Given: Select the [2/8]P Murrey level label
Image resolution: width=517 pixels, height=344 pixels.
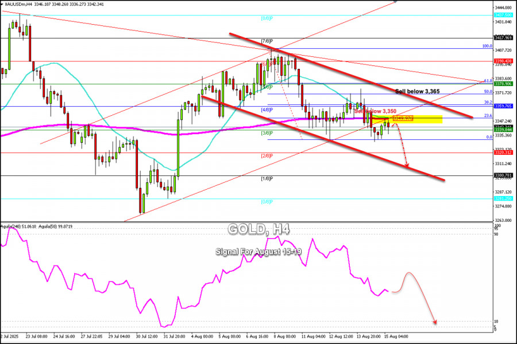Looking at the screenshot, I should coord(267,156).
